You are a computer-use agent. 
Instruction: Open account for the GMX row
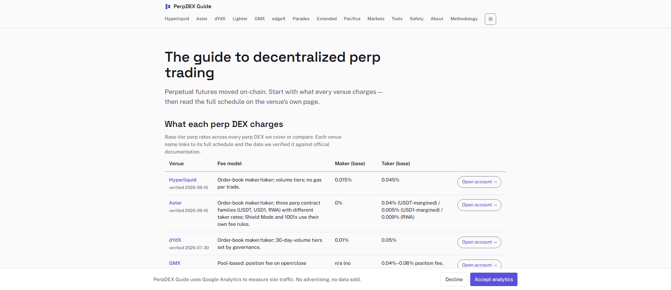[479, 264]
